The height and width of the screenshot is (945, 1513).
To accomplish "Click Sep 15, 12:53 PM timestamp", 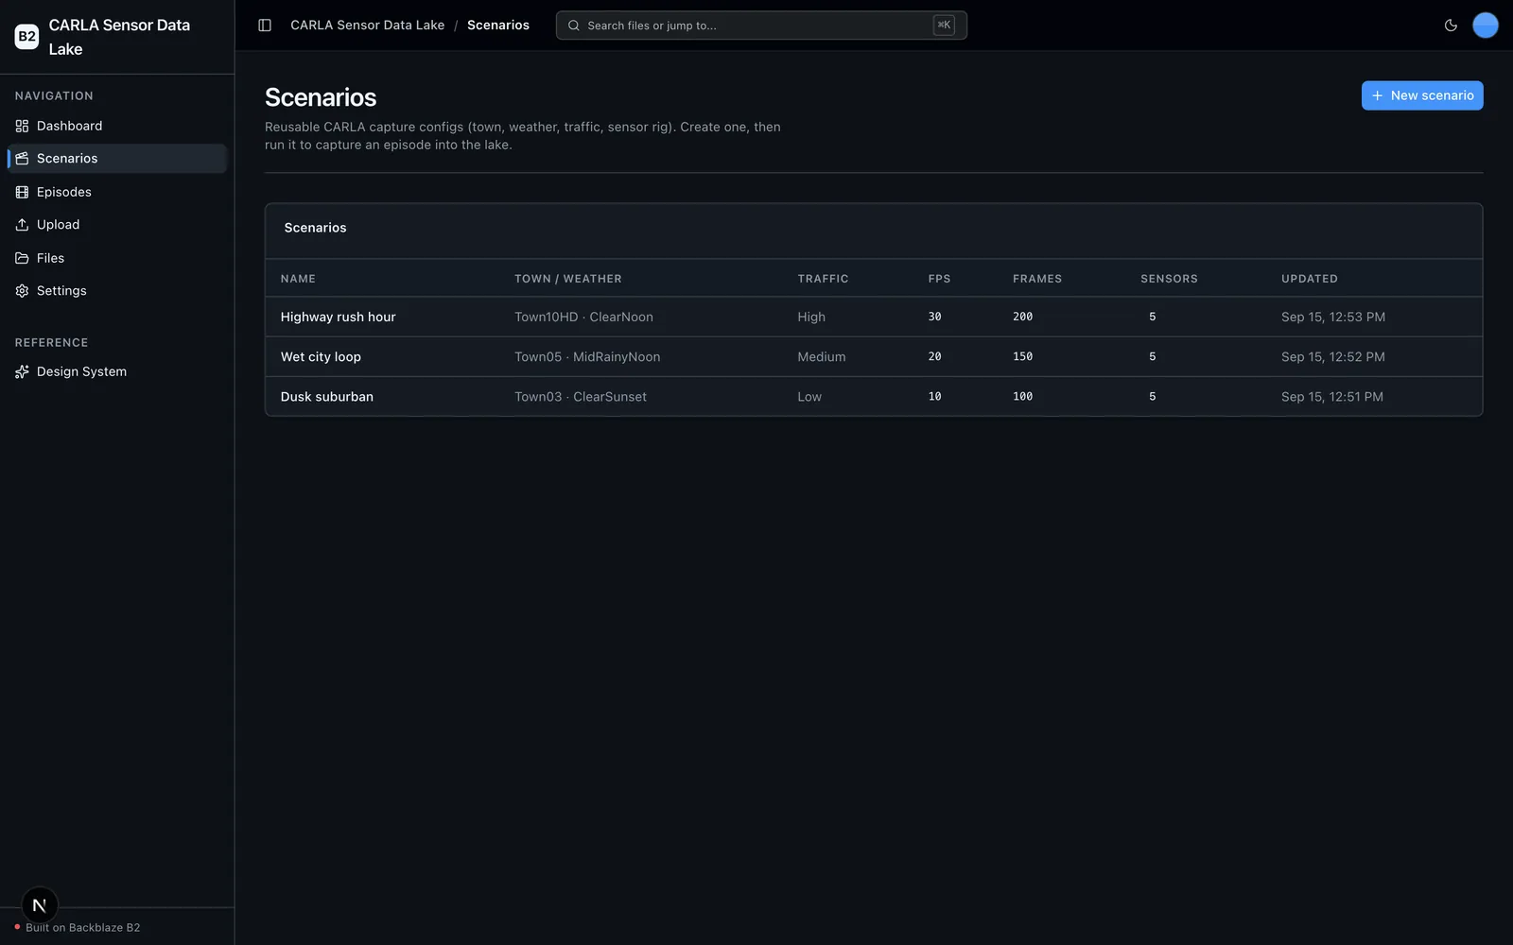I will click(x=1333, y=318).
